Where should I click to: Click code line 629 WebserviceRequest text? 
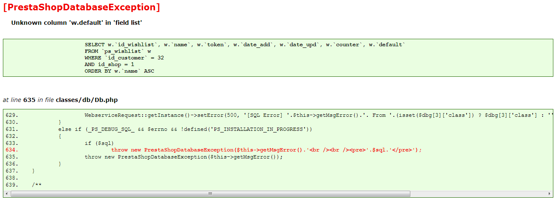[319, 116]
